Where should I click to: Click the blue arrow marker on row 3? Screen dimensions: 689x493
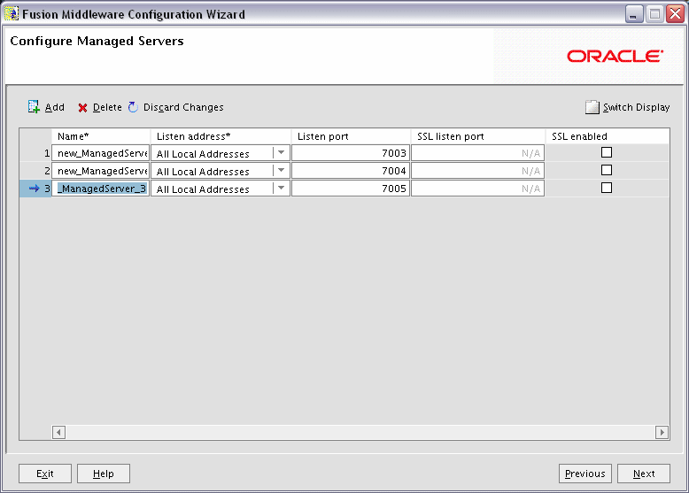[34, 189]
